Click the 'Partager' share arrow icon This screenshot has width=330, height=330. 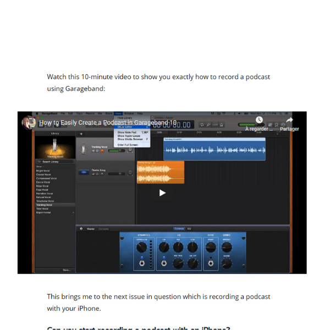click(290, 120)
